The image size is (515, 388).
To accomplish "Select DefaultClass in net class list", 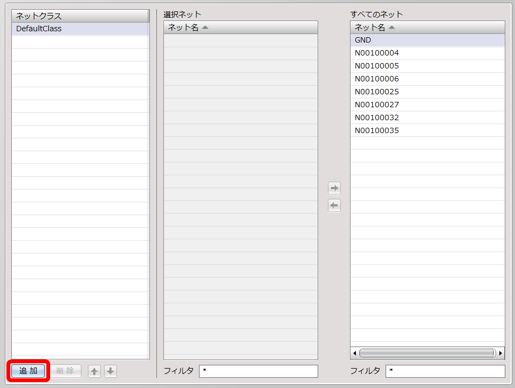I will pyautogui.click(x=39, y=29).
